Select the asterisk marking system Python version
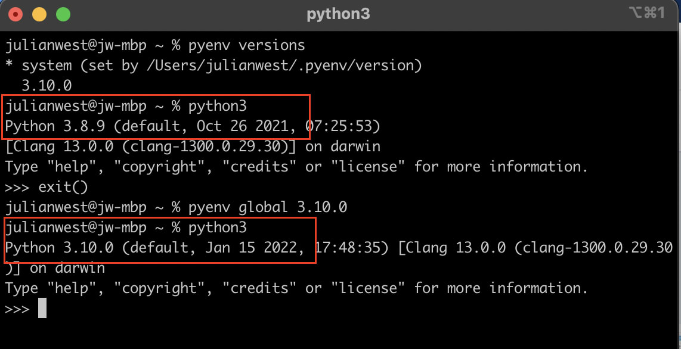Screen dimensions: 681x349 pyautogui.click(x=7, y=65)
